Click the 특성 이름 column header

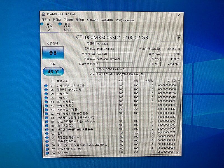point(62,81)
